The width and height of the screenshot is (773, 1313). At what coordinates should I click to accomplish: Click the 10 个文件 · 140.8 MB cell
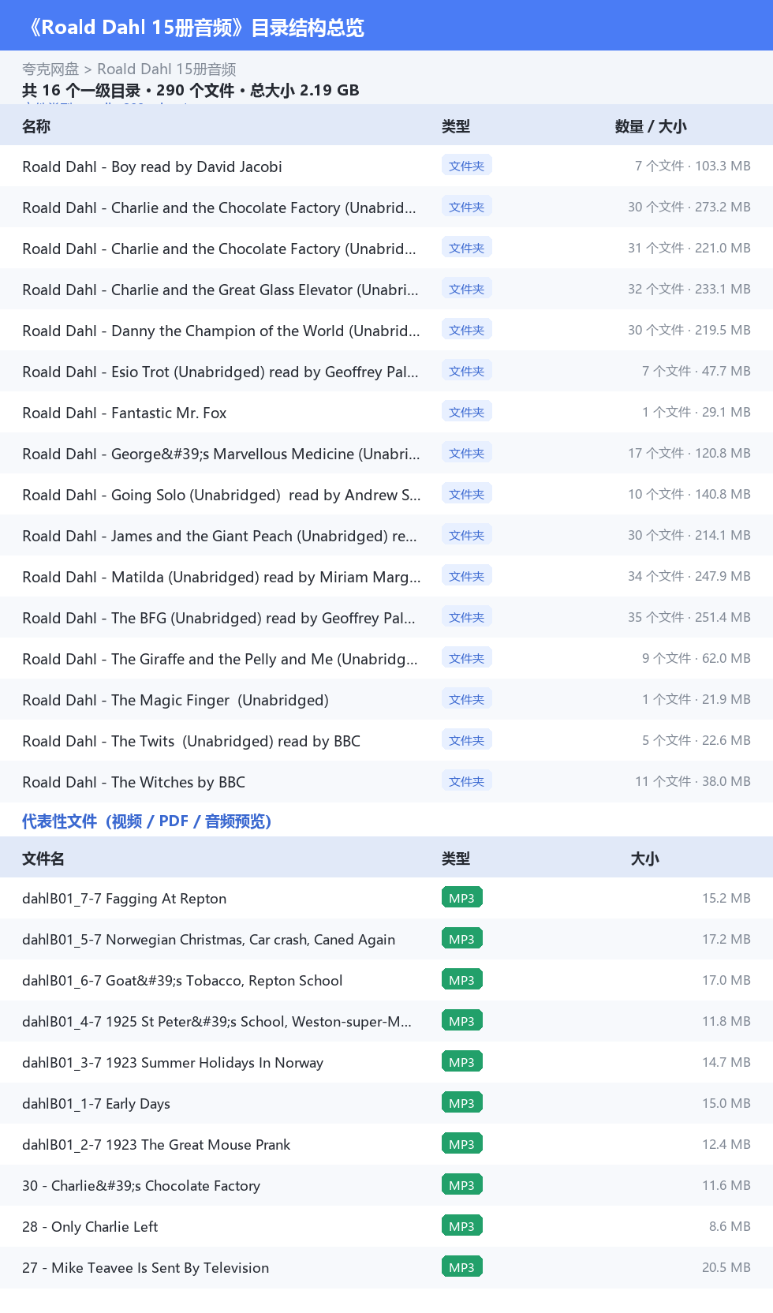[689, 494]
